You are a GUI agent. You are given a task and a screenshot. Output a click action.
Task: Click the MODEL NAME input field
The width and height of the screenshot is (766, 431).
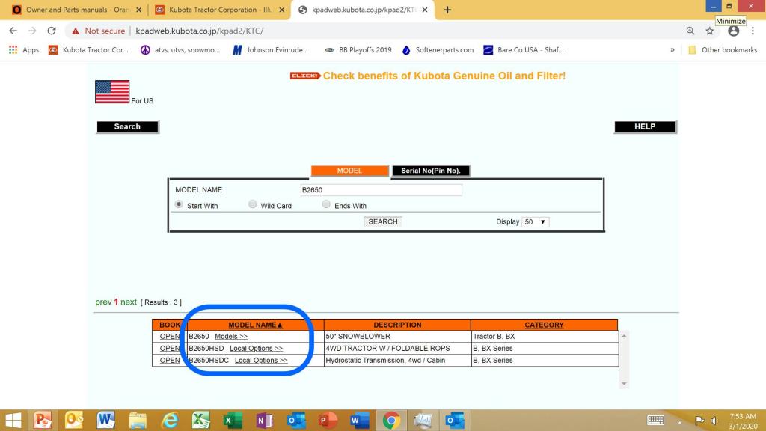(381, 189)
